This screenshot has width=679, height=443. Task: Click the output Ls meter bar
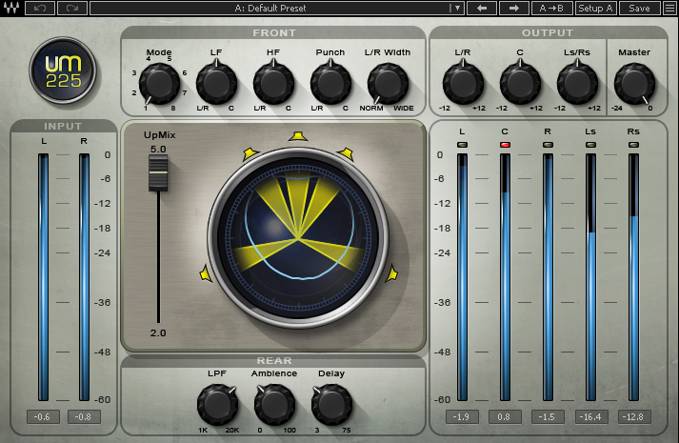pyautogui.click(x=590, y=277)
